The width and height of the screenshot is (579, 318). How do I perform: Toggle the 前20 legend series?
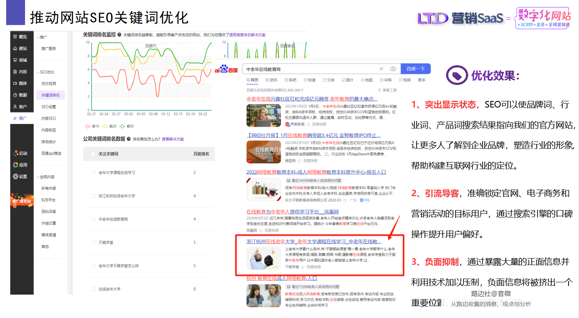click(x=109, y=126)
